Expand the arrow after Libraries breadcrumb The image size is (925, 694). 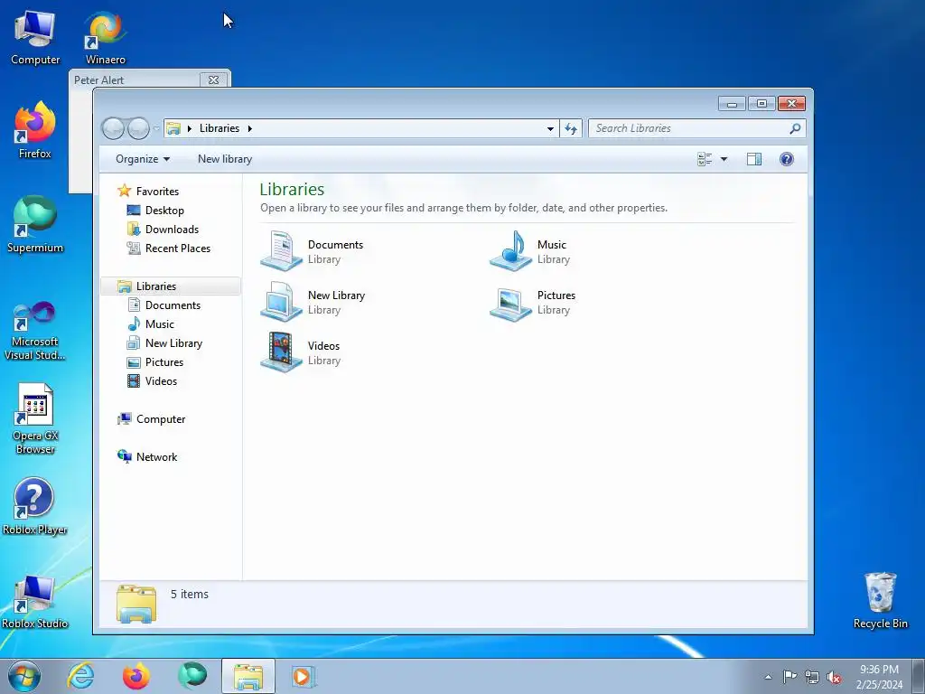pos(250,128)
